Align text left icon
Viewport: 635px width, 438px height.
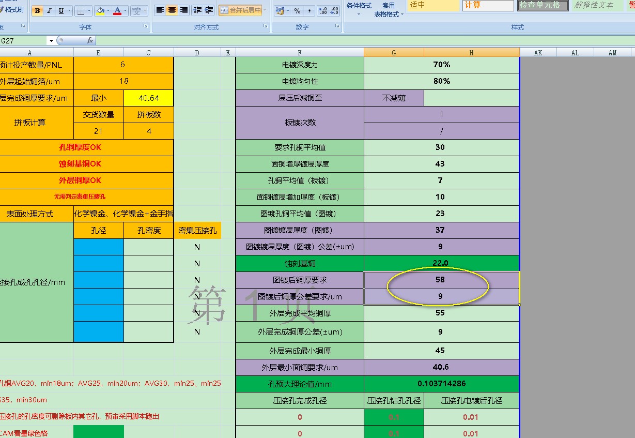160,10
